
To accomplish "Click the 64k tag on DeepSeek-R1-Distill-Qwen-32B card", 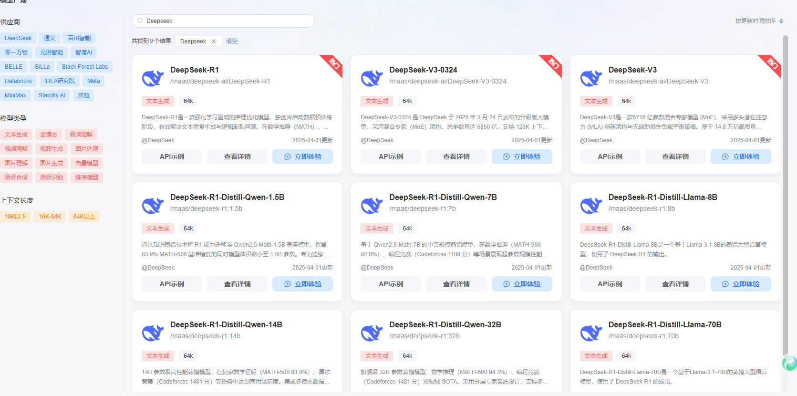I will click(x=407, y=356).
